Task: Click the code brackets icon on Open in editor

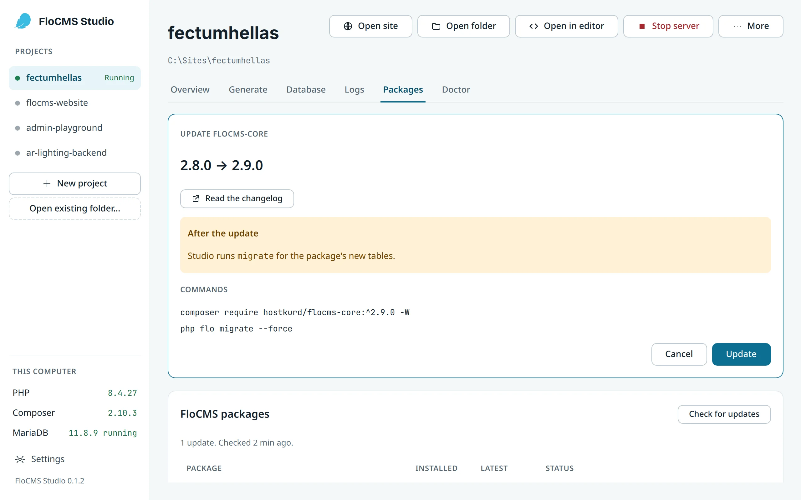Action: 533,26
